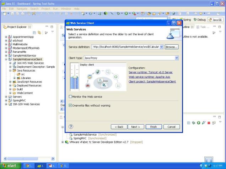This screenshot has width=226, height=169.
Task: Close the Outline view tab
Action: click(x=192, y=27)
